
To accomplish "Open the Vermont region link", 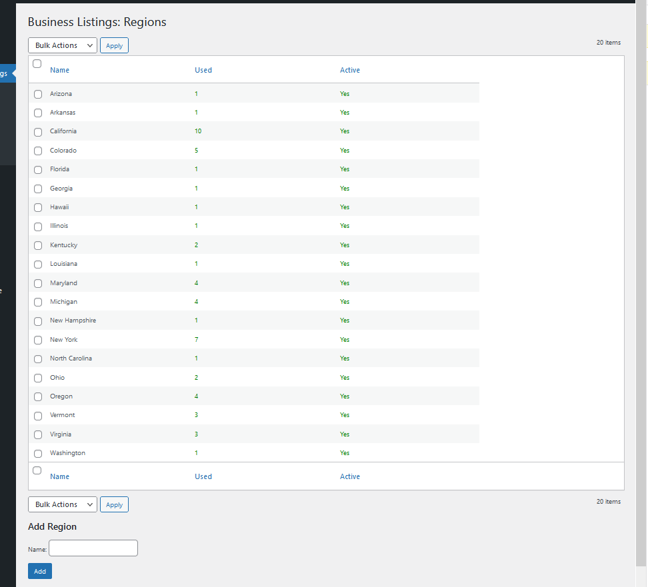I will pos(62,415).
